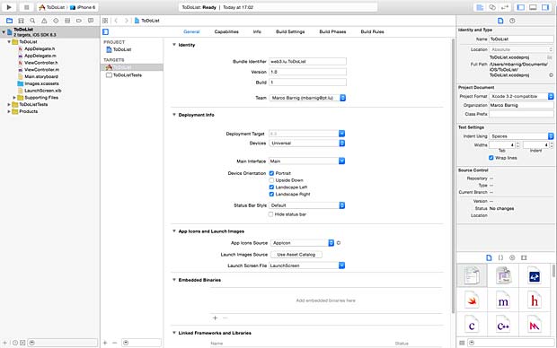This screenshot has height=348, width=557.
Task: Switch to the Build Rules tab
Action: coord(372,32)
